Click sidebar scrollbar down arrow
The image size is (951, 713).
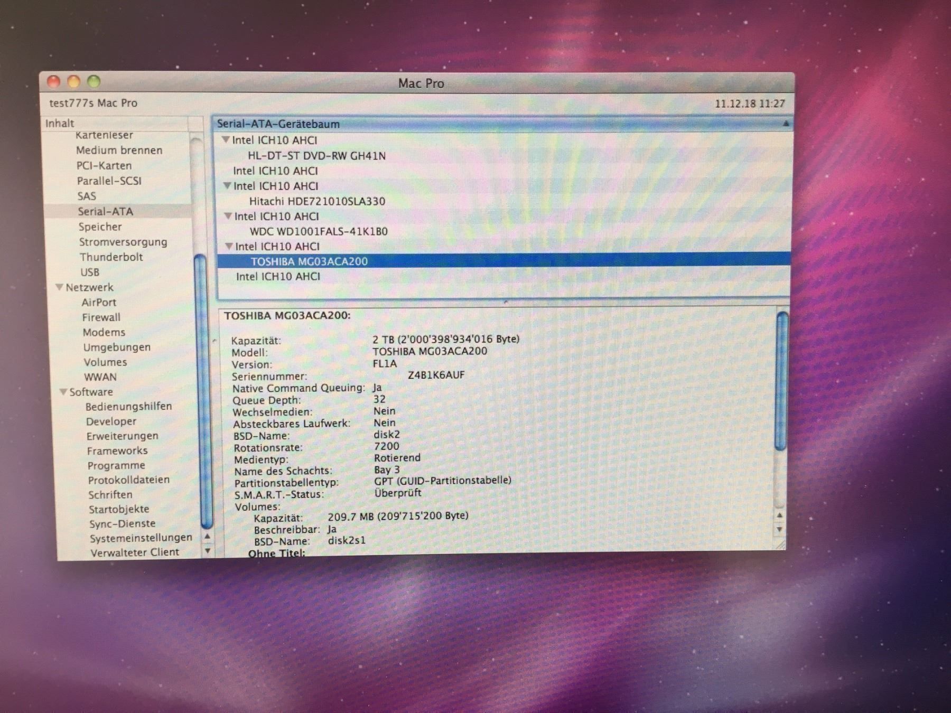208,551
